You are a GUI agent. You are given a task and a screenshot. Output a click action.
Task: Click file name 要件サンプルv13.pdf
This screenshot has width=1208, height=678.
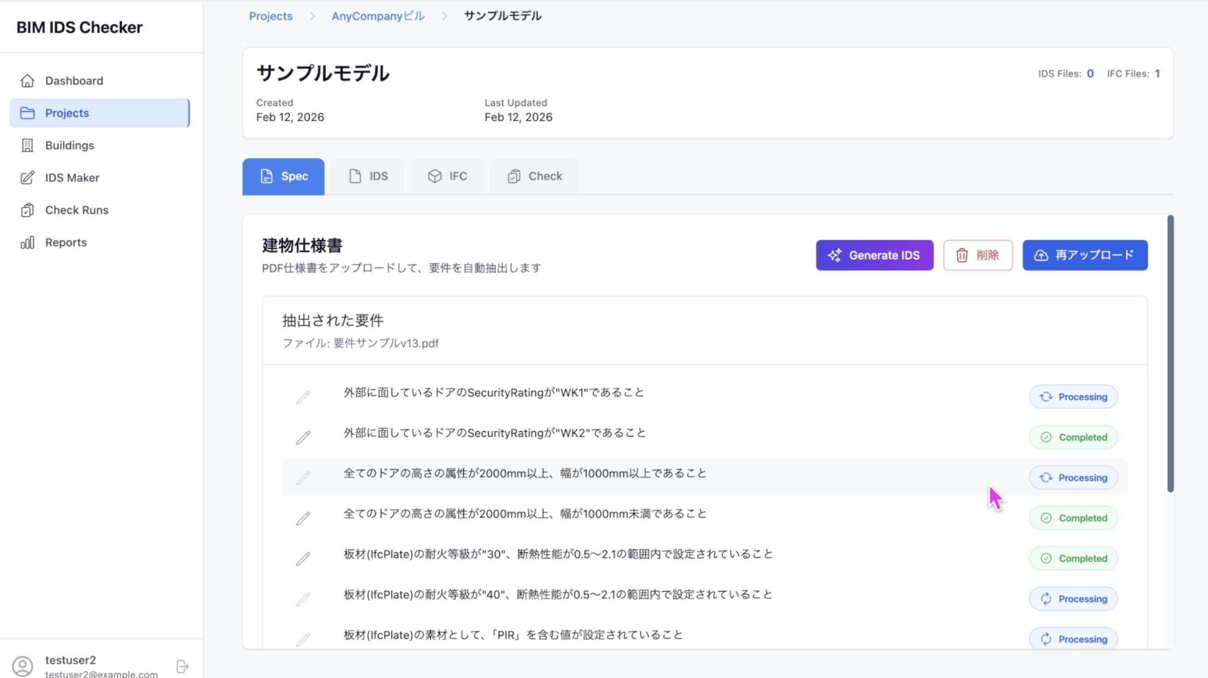coord(386,343)
